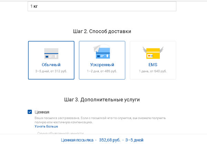Screen dimensions: 207x144
Task: Click the text 1 день, от 640 руб.
Action: [153, 71]
